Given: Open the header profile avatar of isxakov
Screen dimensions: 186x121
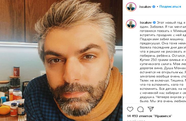Looking at the screenshot, I should pos(131,7).
